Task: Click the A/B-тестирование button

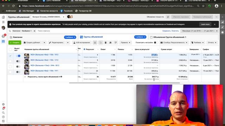Action: click(82, 43)
